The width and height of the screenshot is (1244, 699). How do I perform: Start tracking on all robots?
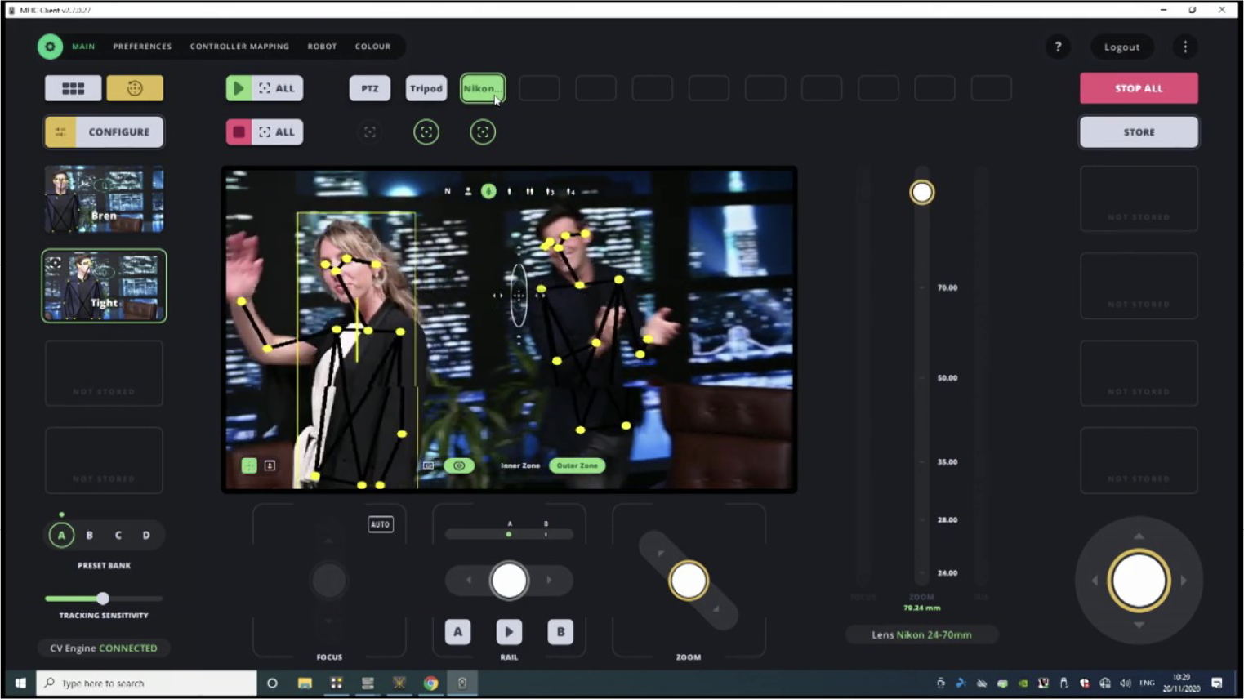[264, 88]
